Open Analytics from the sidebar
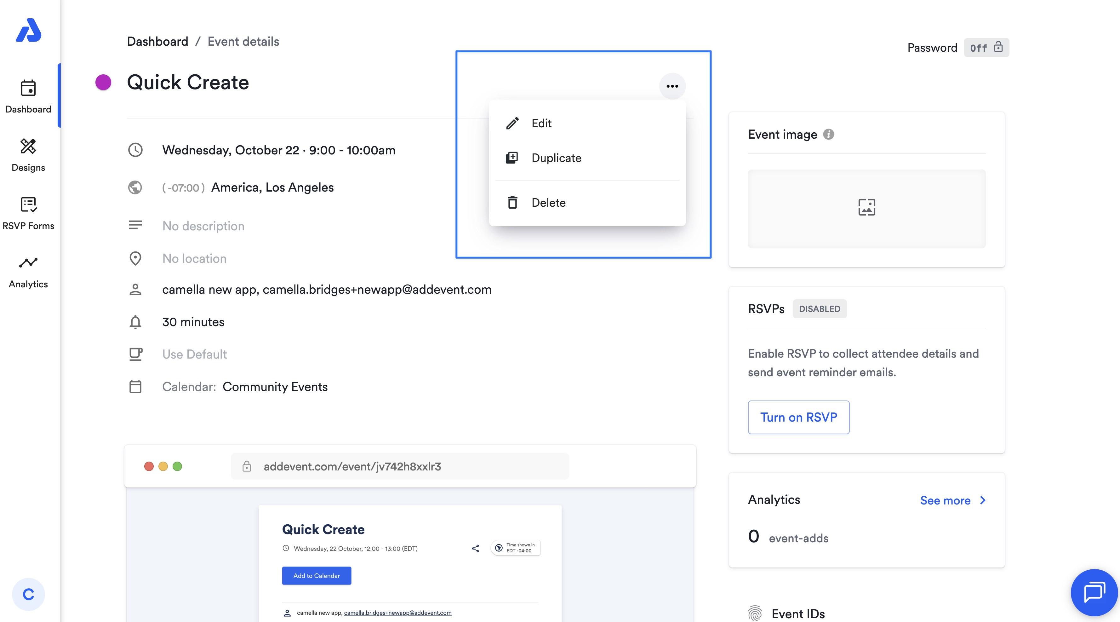The height and width of the screenshot is (622, 1120). [28, 272]
